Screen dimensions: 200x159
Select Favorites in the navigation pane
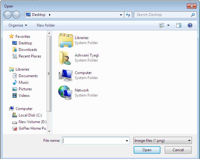[23, 37]
